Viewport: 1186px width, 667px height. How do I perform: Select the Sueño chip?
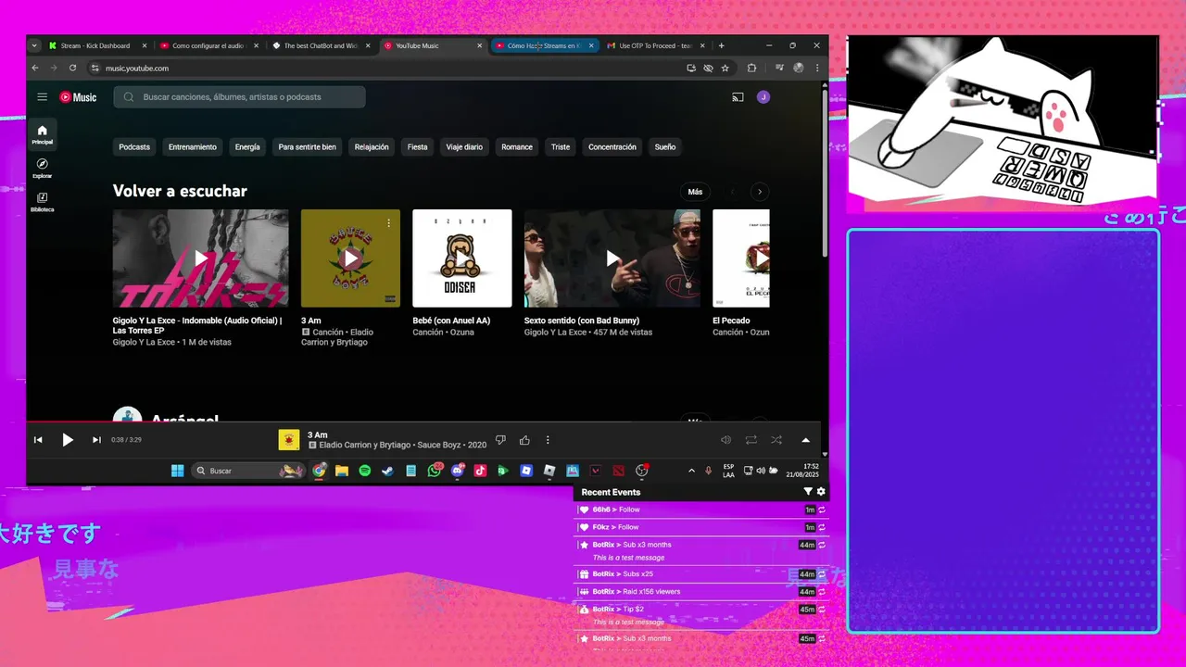click(665, 147)
